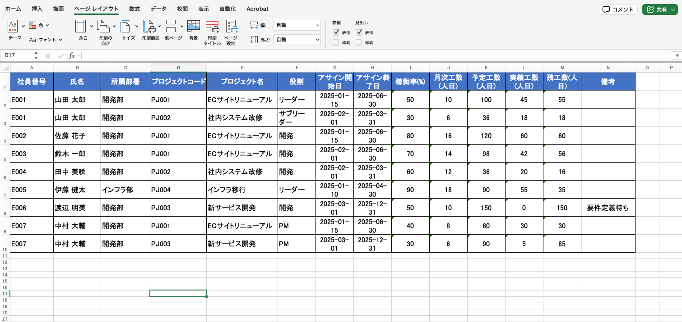Image resolution: width=682 pixels, height=322 pixels.
Task: Enable the 枠線 印刷 gridlines checkbox
Action: 336,43
